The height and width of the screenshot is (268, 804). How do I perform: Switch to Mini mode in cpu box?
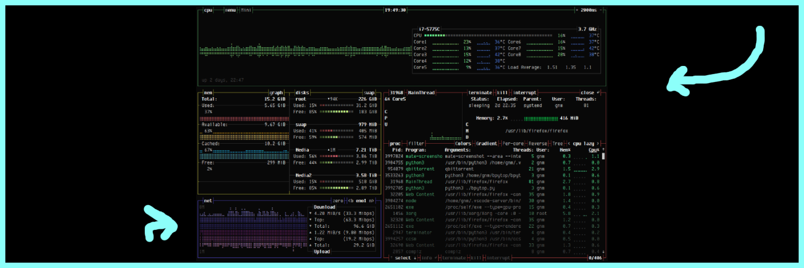pos(246,10)
